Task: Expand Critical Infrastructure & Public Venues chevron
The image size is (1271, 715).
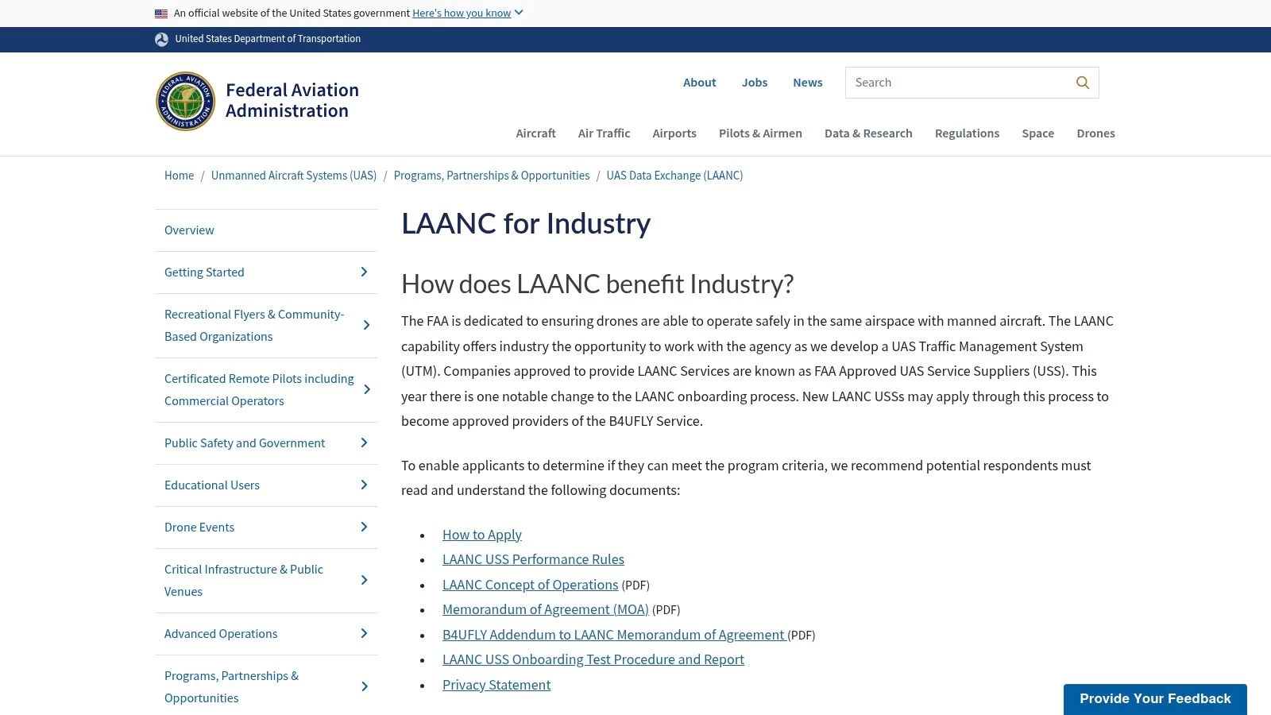Action: click(x=364, y=580)
